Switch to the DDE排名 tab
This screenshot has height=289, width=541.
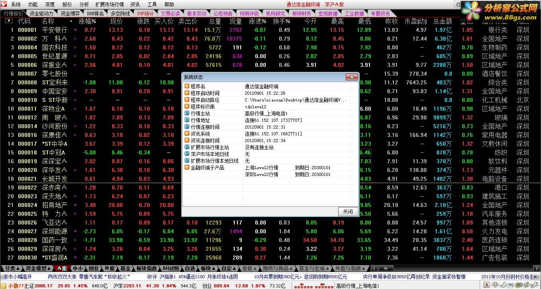[x=95, y=14]
